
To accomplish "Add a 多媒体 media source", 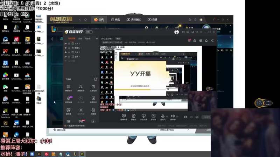I will 154,117.
